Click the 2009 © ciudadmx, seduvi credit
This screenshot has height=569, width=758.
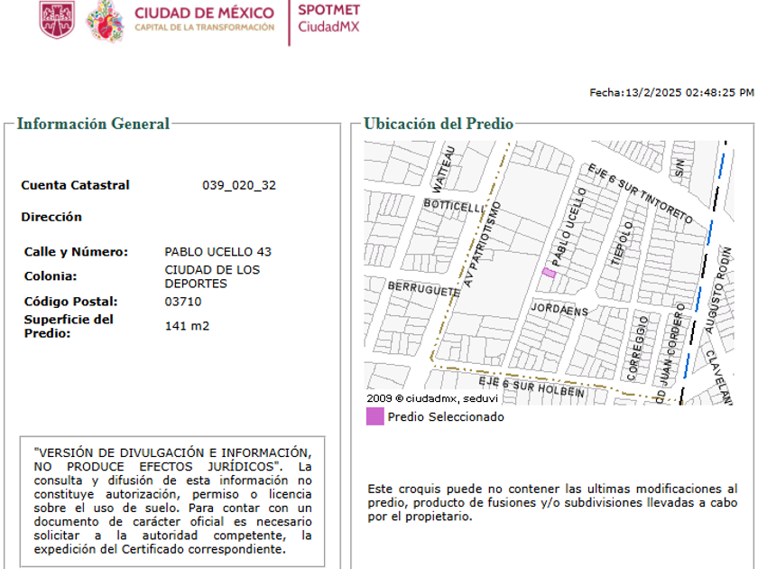click(x=432, y=398)
